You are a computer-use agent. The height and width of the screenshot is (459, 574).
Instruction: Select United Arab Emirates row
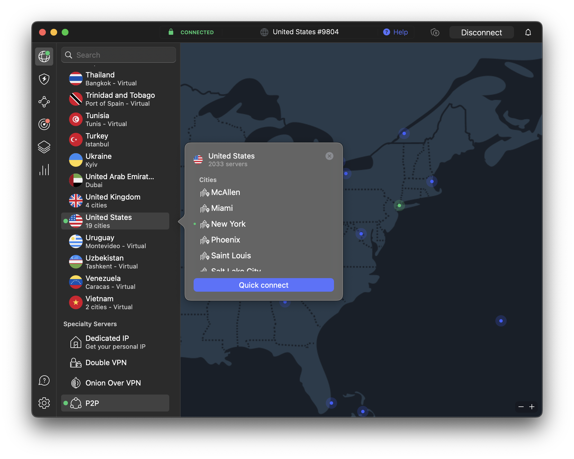(115, 180)
